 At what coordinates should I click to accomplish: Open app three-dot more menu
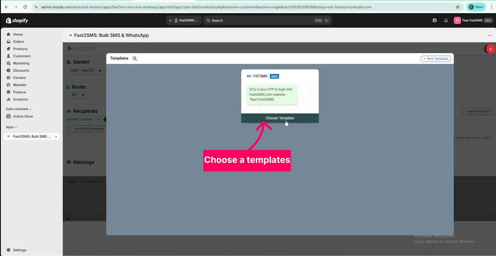(x=489, y=35)
